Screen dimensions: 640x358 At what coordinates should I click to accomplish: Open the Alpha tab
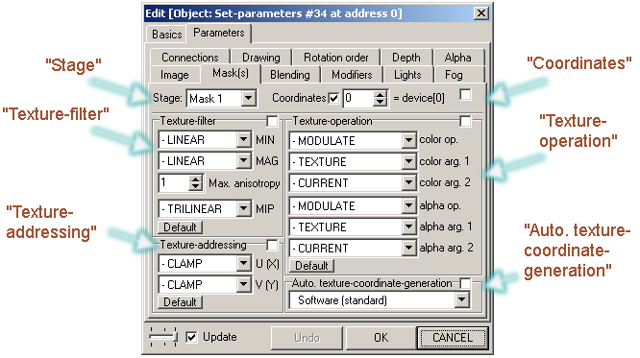tap(458, 58)
